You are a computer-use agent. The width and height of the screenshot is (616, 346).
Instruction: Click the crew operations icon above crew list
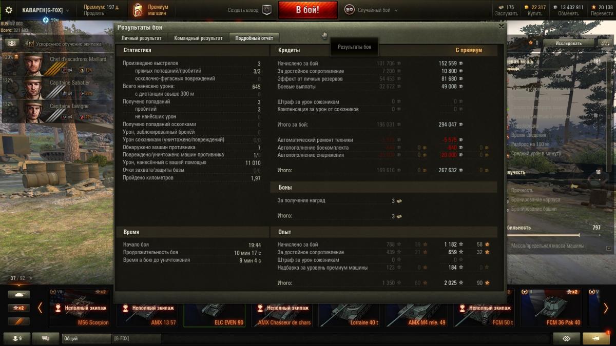pyautogui.click(x=11, y=44)
